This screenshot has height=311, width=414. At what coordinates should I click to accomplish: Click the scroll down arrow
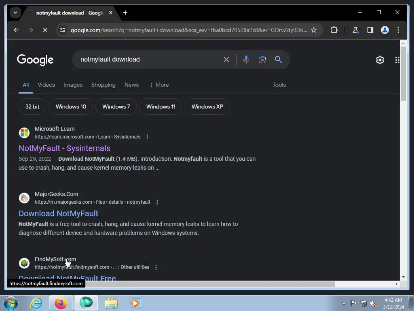403,277
